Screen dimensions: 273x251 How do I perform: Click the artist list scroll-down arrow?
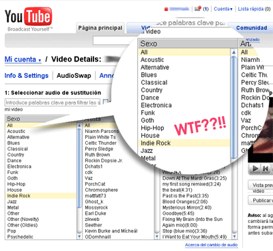click(x=156, y=237)
